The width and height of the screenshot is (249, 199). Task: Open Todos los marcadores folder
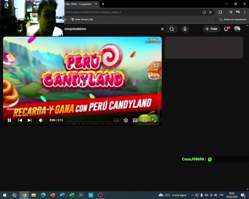tap(233, 19)
